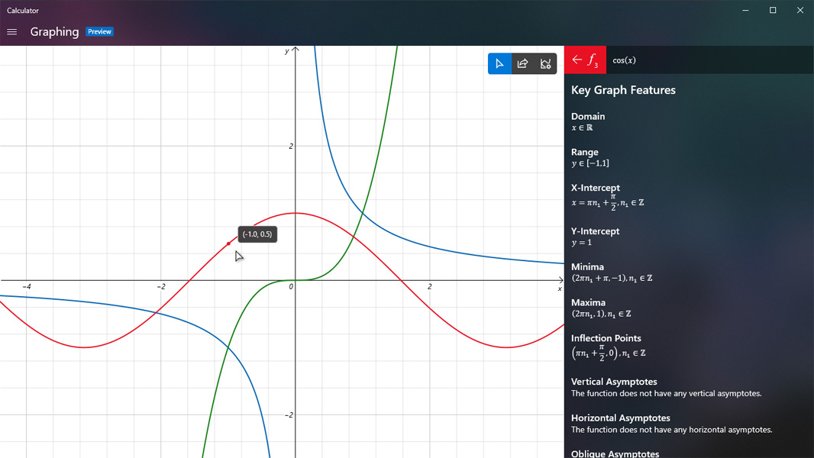Image resolution: width=814 pixels, height=458 pixels.
Task: Maximize the Calculator window
Action: pyautogui.click(x=773, y=11)
